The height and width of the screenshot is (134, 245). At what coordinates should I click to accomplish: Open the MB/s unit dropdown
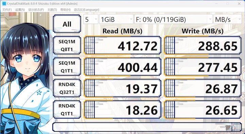tap(228, 19)
